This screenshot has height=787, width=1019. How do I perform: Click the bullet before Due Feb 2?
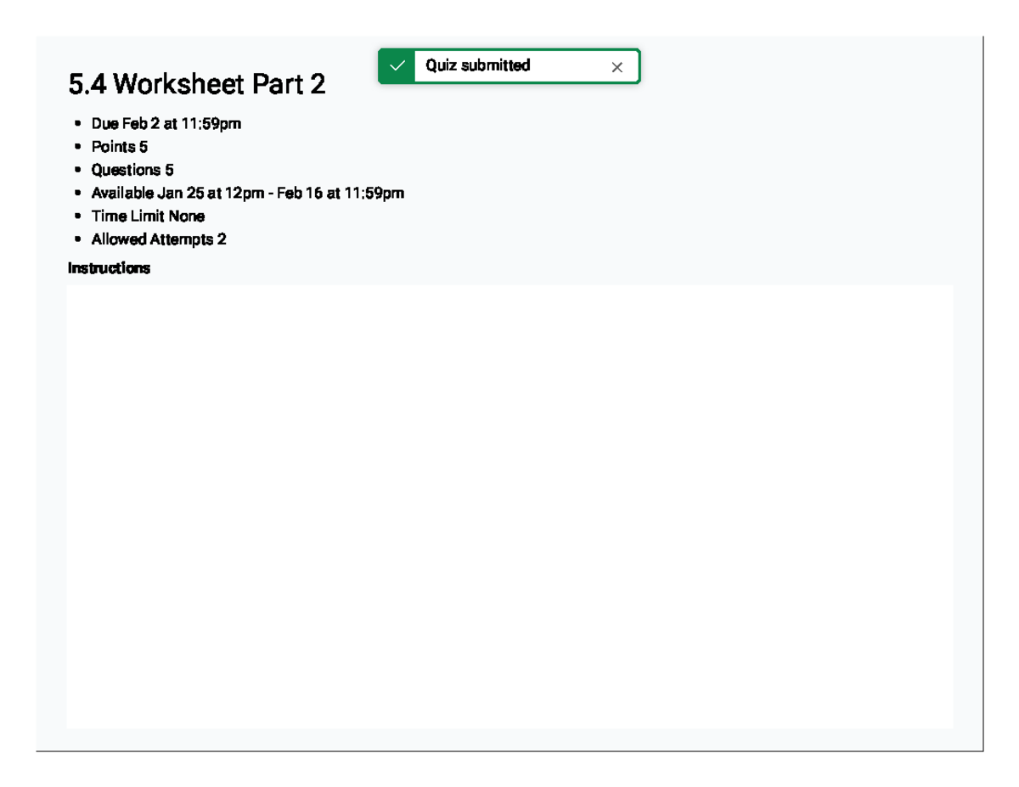click(77, 124)
